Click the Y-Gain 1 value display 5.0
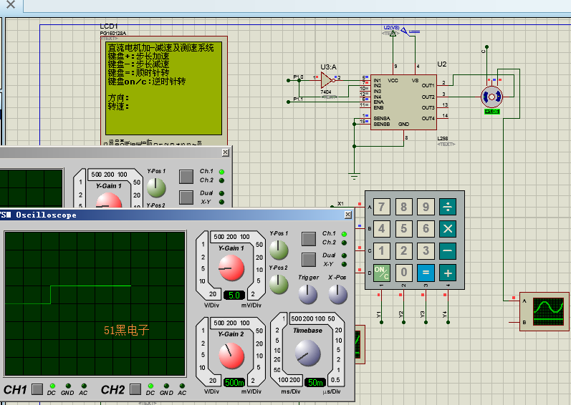Image resolution: width=571 pixels, height=405 pixels. click(x=234, y=296)
